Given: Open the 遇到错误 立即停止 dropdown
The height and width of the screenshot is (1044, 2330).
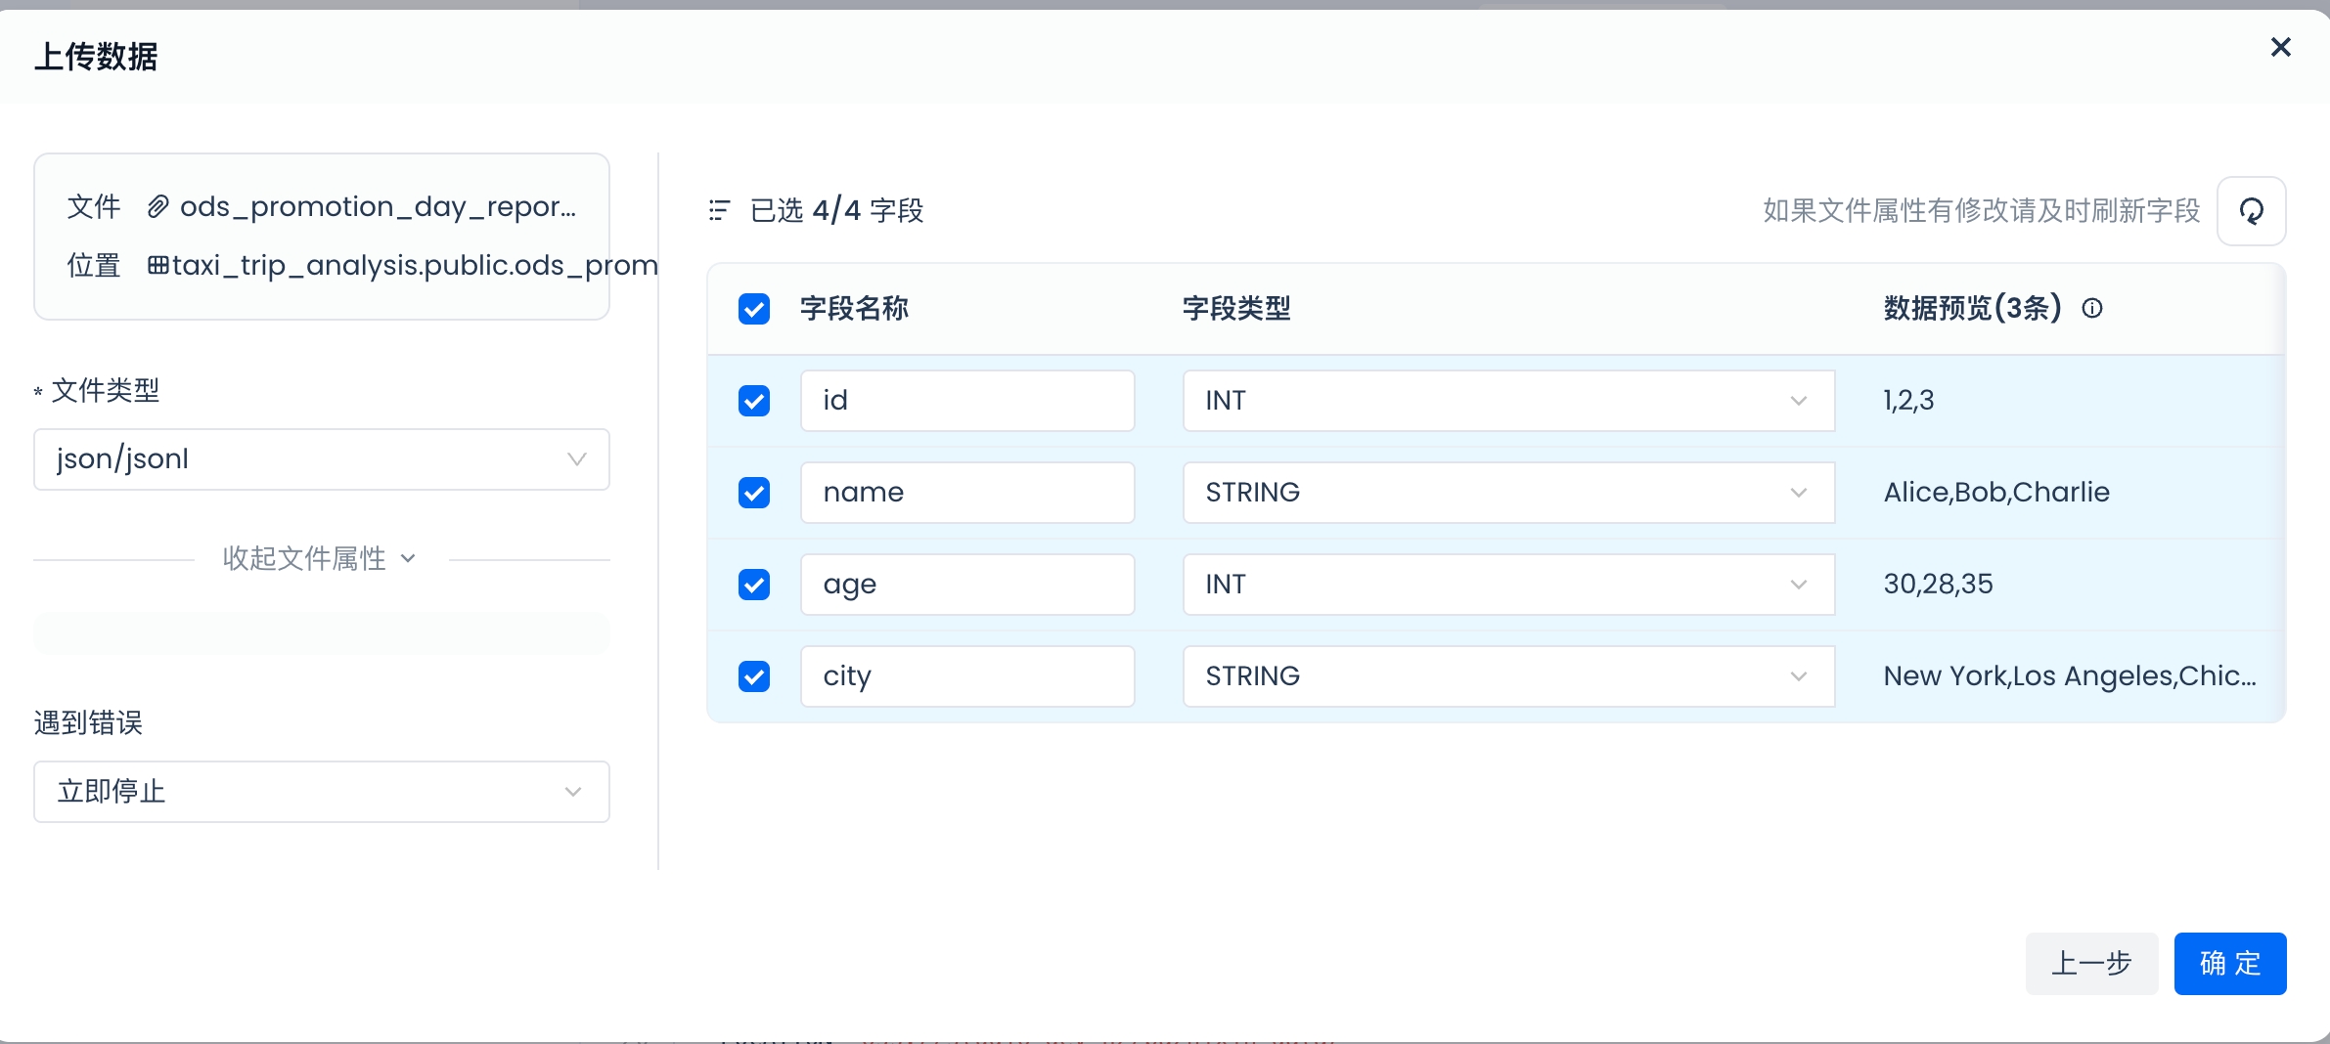Looking at the screenshot, I should coord(321,792).
